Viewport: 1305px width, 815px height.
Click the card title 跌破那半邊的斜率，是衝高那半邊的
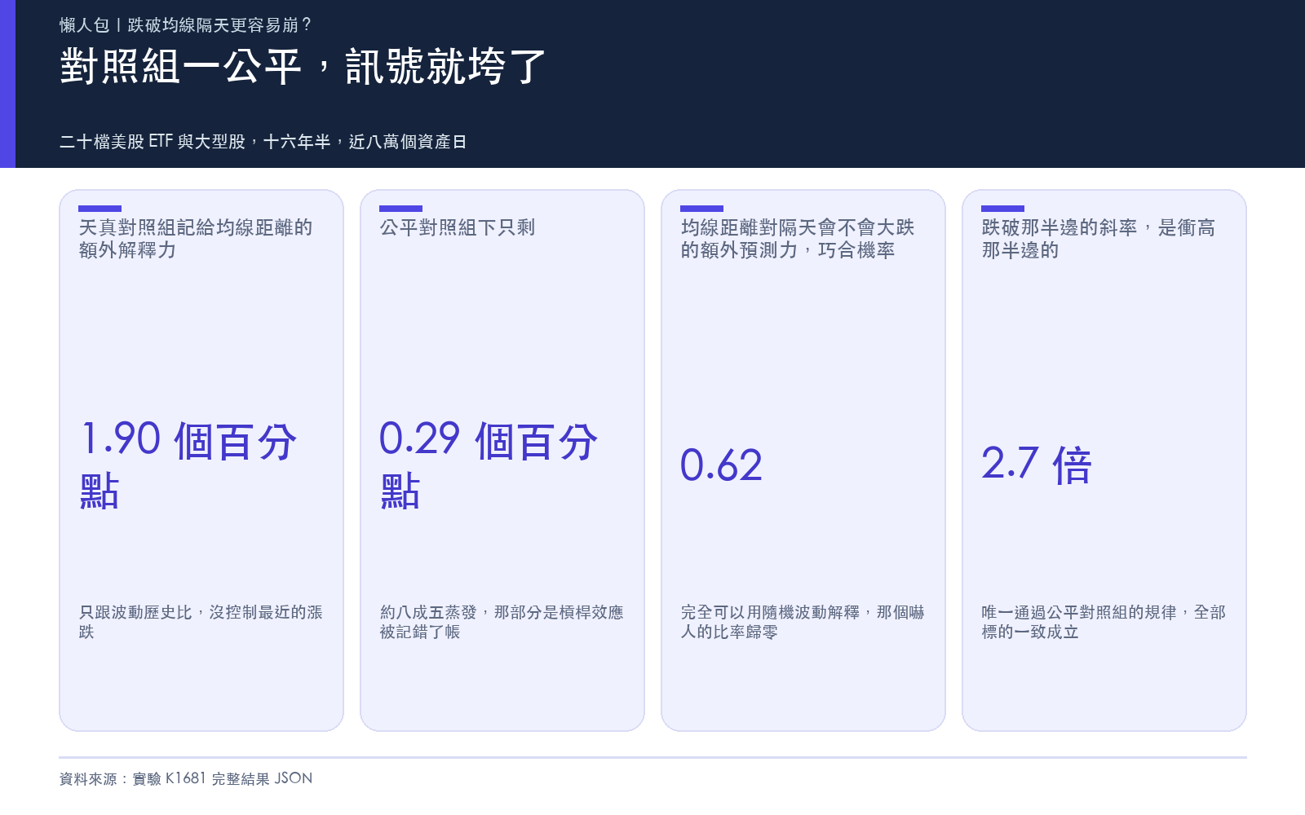coord(1099,239)
